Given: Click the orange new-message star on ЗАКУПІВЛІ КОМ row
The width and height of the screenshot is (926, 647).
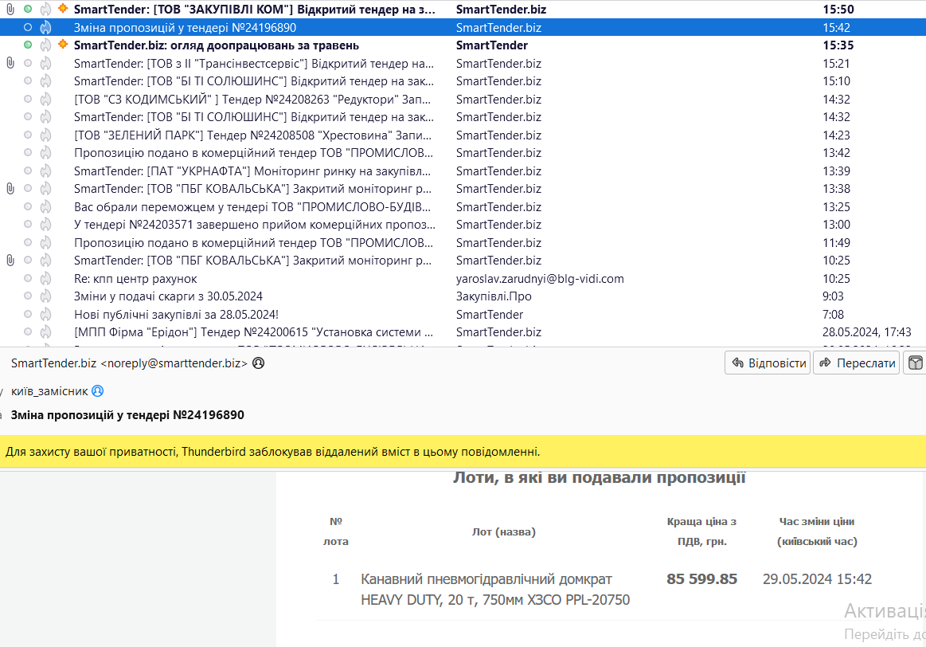Looking at the screenshot, I should pyautogui.click(x=63, y=9).
